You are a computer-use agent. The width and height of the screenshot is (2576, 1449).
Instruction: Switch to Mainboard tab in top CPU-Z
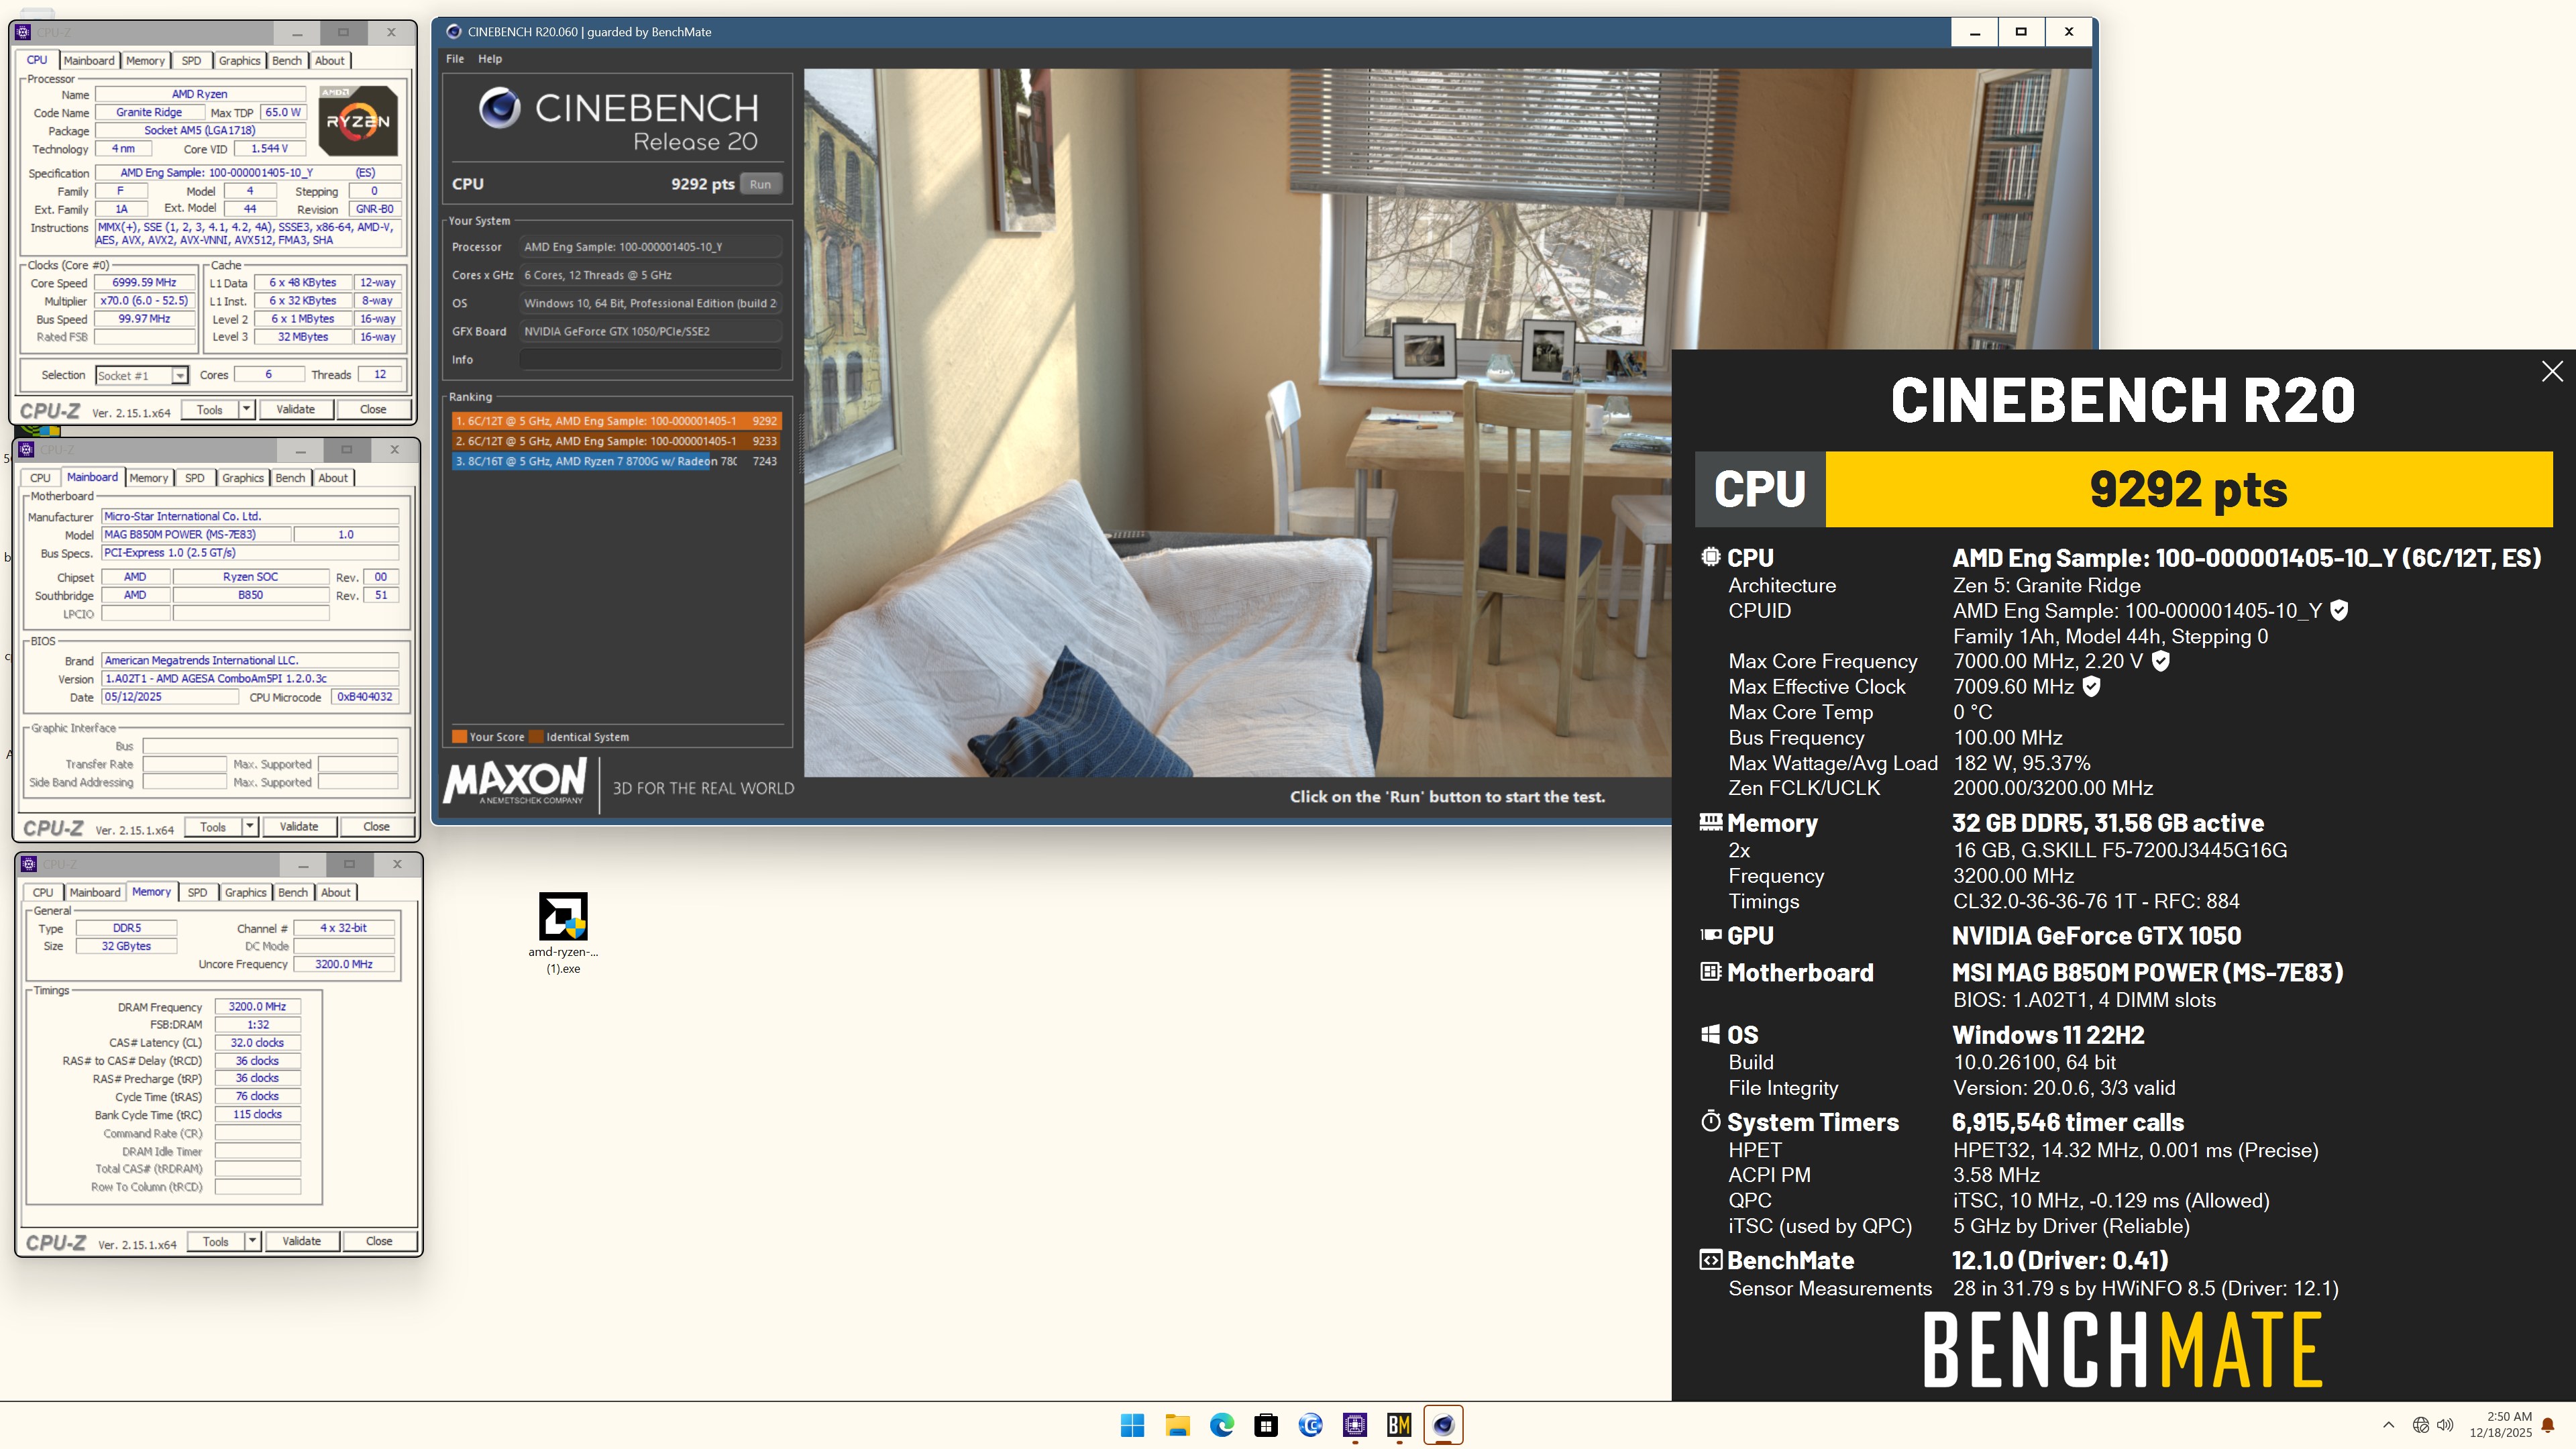coord(89,61)
